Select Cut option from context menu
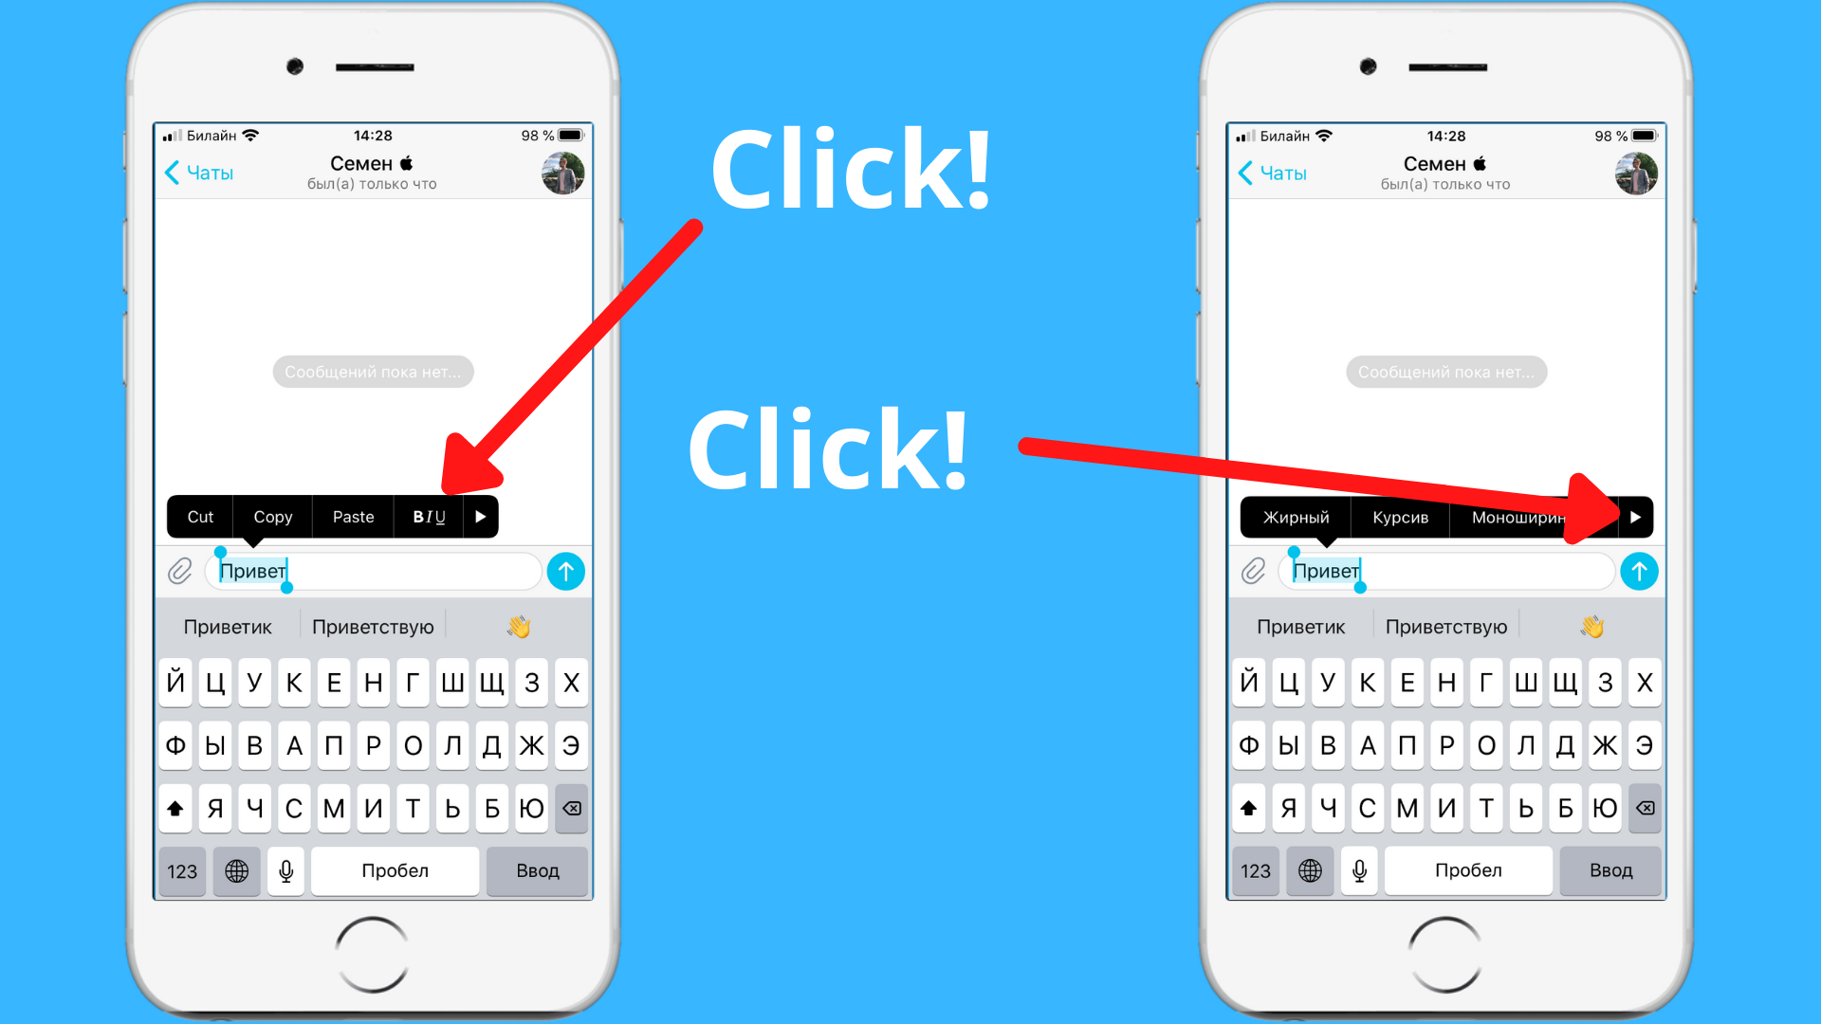This screenshot has height=1024, width=1821. (x=199, y=515)
